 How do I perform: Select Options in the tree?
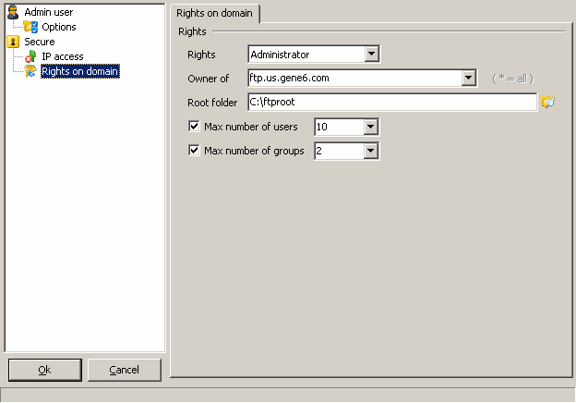[x=59, y=27]
